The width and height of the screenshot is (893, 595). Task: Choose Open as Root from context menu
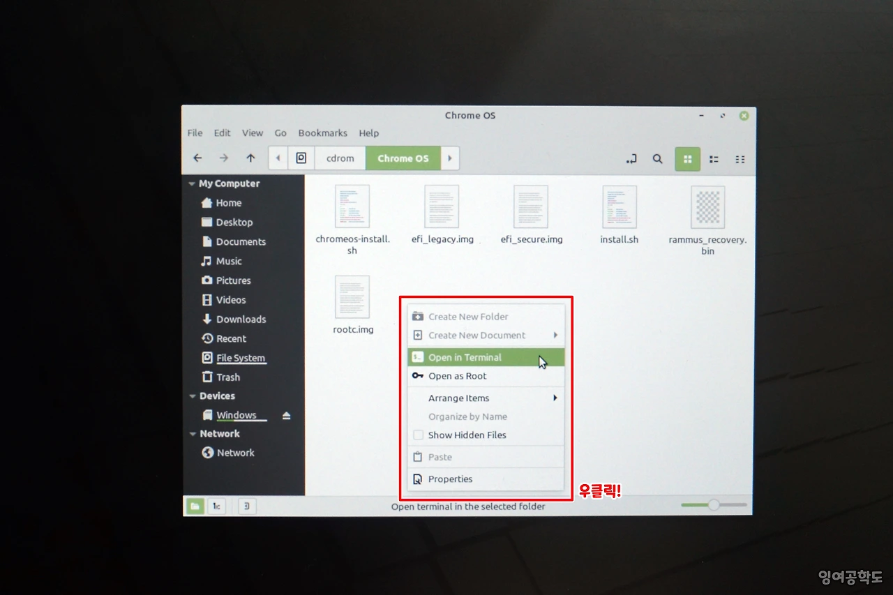[486, 377]
